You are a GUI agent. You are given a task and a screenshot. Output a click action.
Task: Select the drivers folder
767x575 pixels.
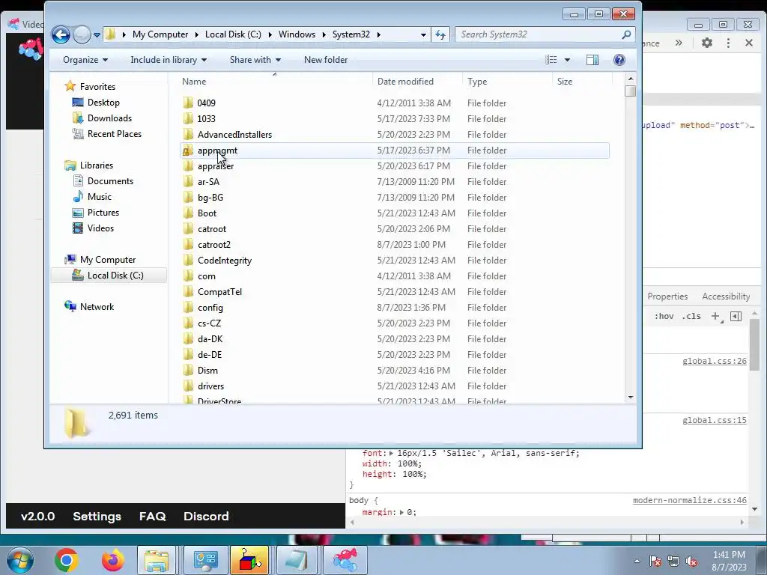[210, 386]
